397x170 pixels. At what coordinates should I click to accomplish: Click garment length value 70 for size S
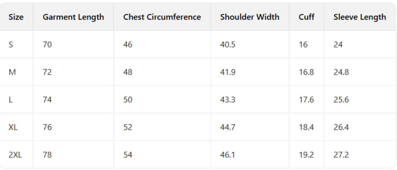point(47,45)
